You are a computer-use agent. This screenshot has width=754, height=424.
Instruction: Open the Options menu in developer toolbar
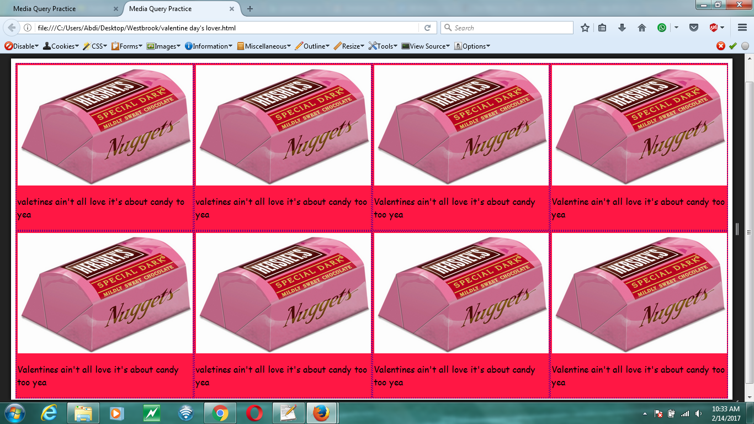pos(472,46)
